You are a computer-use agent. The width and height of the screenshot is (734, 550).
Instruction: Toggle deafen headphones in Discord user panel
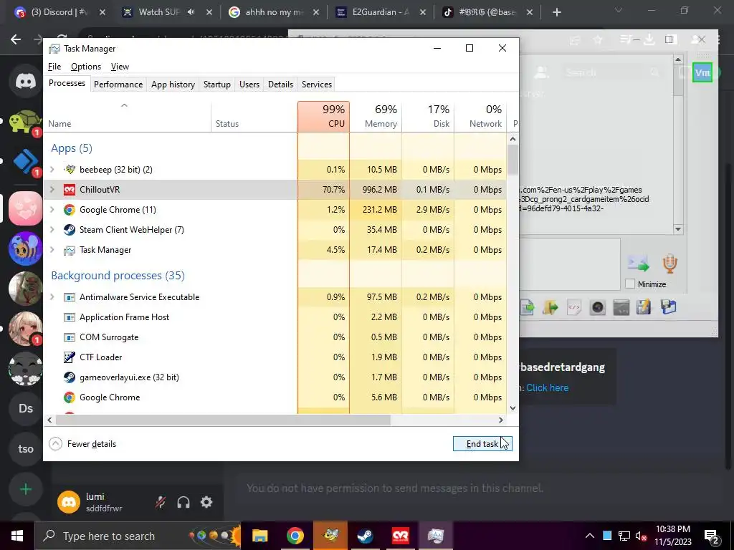(x=183, y=502)
